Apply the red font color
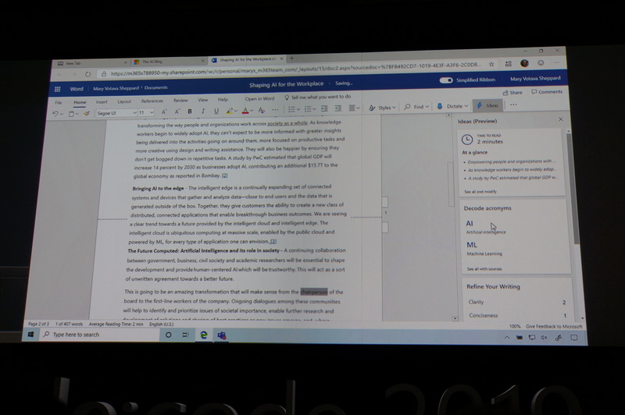This screenshot has width=625, height=415. click(245, 110)
